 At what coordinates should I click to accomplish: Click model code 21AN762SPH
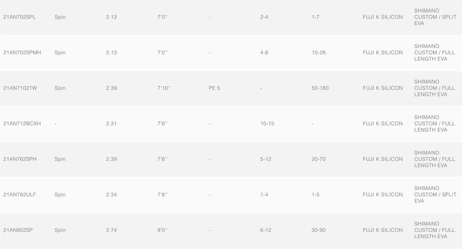tap(20, 159)
